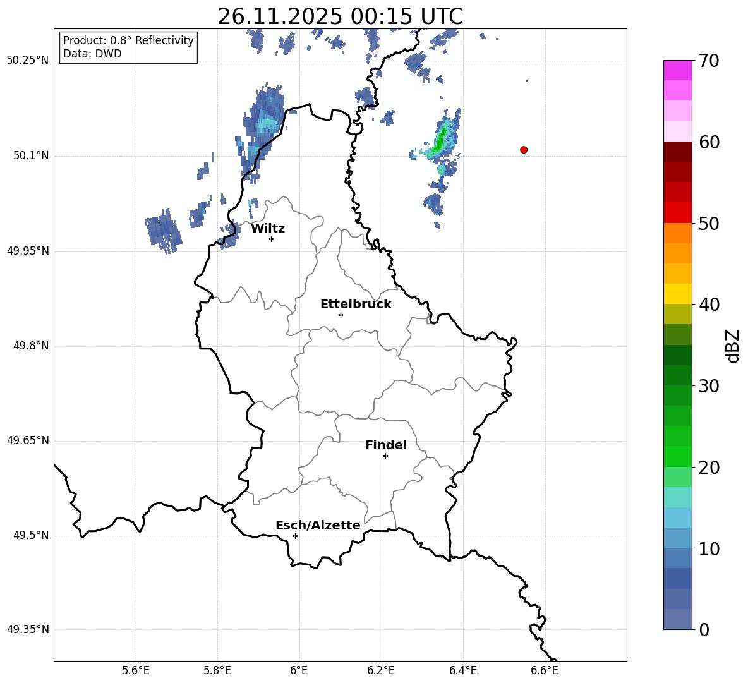Click the 'Product: 0.8° Reflectivity' text

[x=128, y=40]
